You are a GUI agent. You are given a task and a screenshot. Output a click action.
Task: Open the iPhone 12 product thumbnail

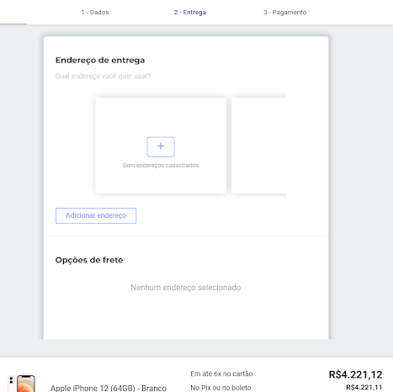click(x=22, y=383)
